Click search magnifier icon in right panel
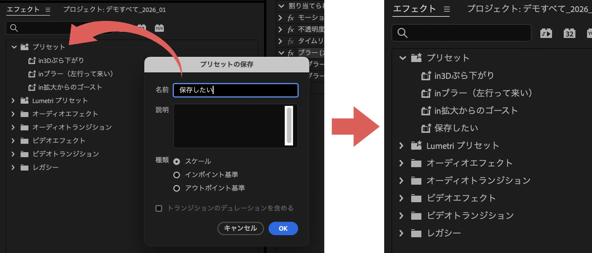Screen dimensions: 592x253 point(402,33)
